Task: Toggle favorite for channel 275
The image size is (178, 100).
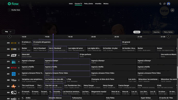Action: 19,62
